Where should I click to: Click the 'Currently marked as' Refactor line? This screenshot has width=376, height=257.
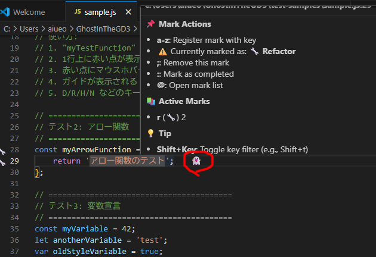[x=227, y=51]
